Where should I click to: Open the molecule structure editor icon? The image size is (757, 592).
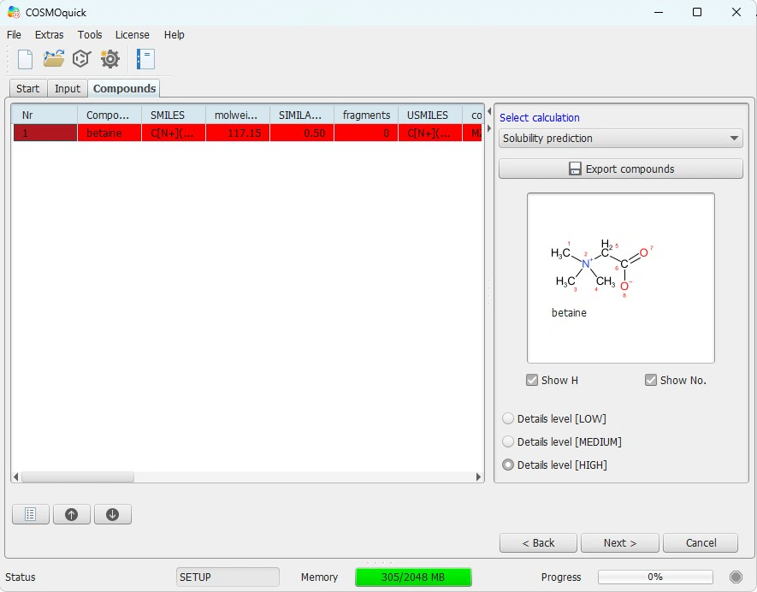click(x=81, y=59)
